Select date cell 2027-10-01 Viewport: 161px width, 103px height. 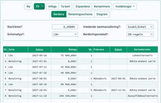(40, 90)
